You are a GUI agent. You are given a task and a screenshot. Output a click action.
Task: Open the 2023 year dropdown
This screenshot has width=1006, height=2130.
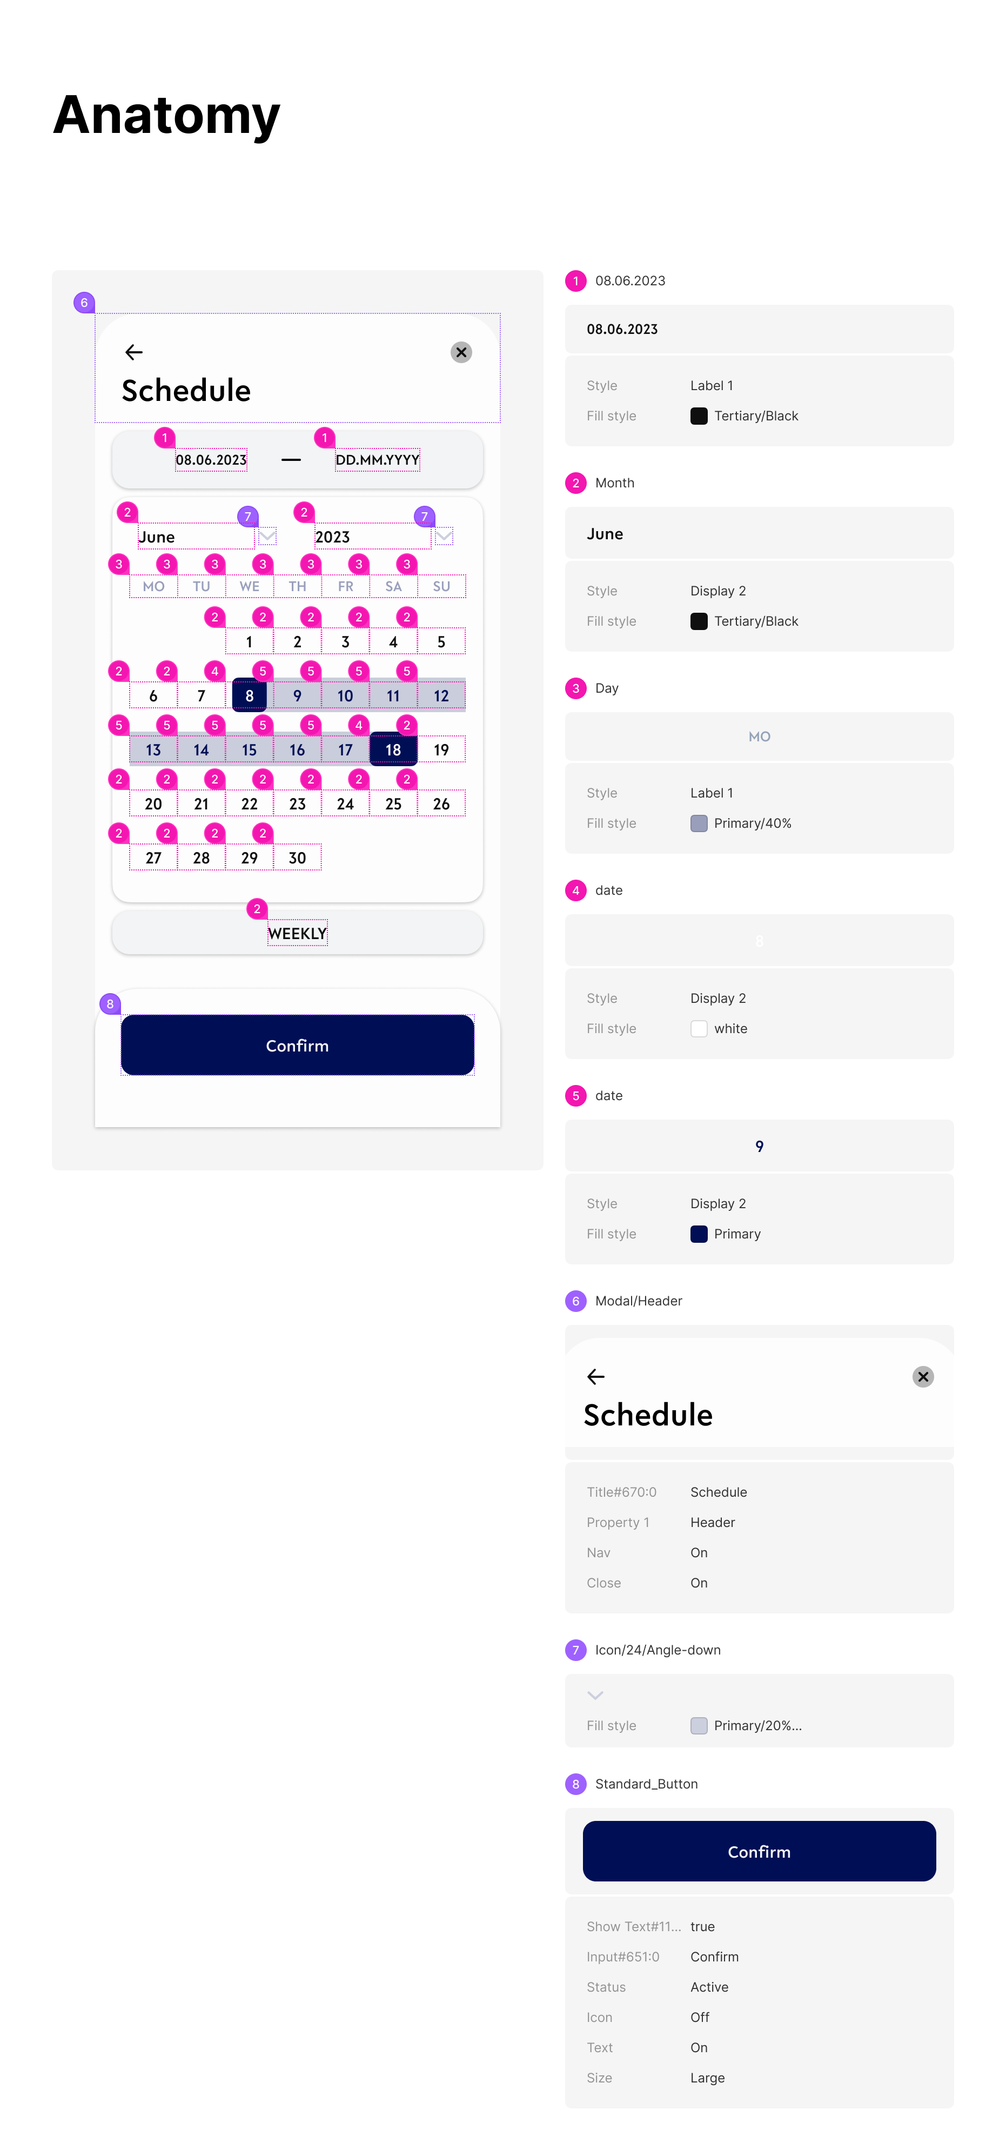click(x=444, y=537)
